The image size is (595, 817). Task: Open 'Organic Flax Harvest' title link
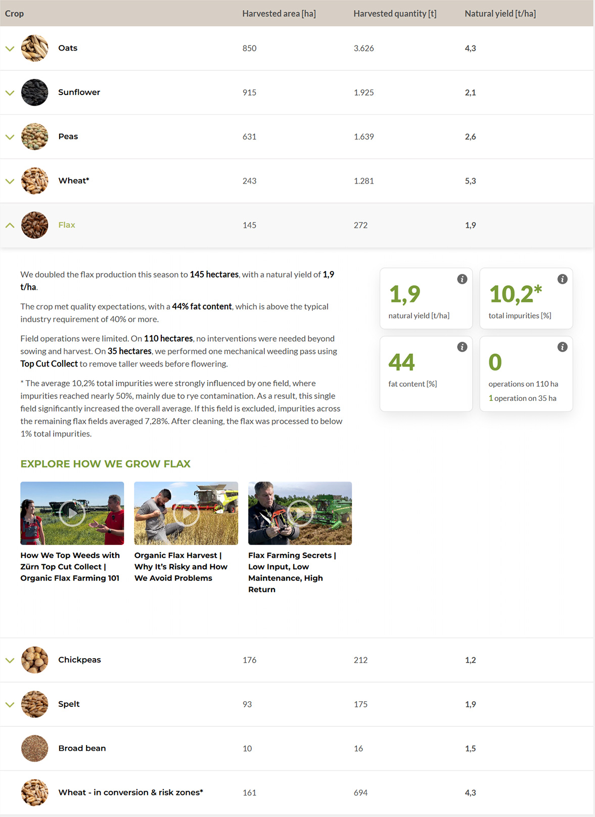tap(180, 567)
